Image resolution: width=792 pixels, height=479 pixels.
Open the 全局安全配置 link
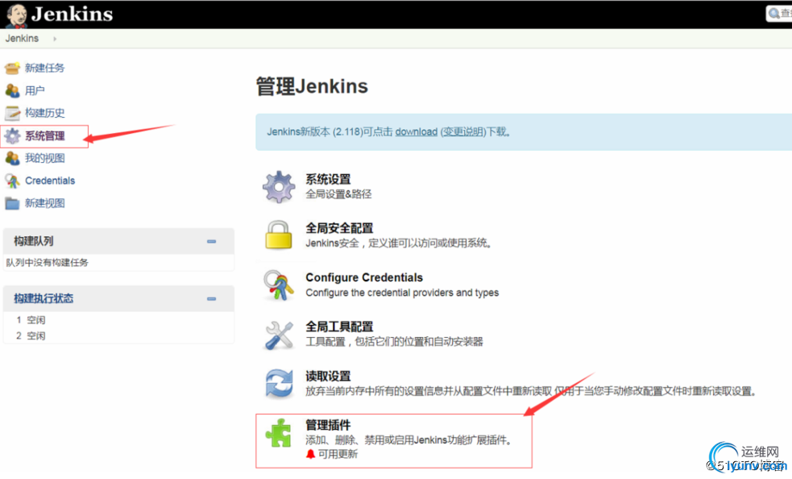point(339,228)
